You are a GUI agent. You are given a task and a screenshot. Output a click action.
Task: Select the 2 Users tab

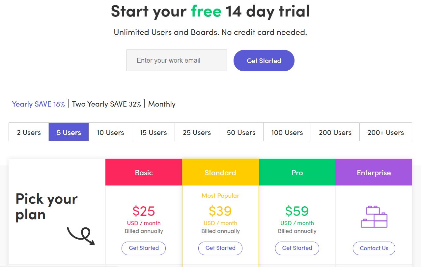29,132
